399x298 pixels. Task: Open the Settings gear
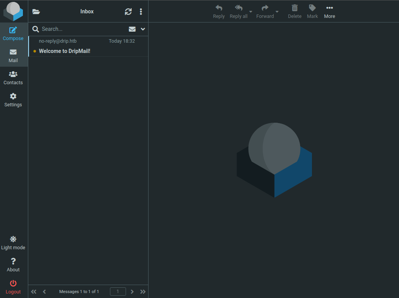(x=13, y=100)
